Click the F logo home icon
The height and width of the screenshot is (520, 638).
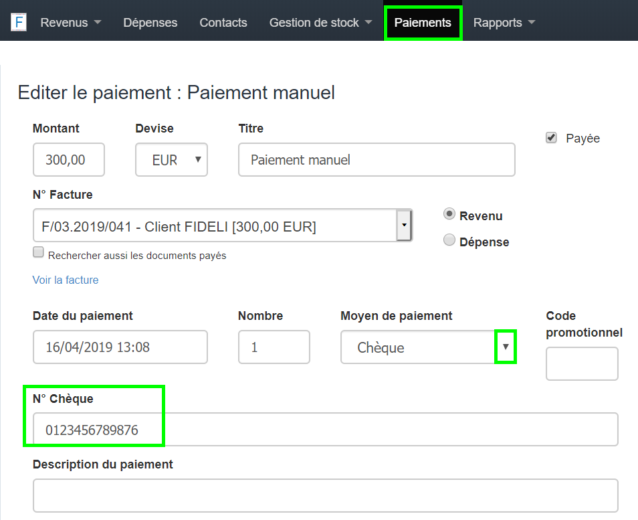19,22
